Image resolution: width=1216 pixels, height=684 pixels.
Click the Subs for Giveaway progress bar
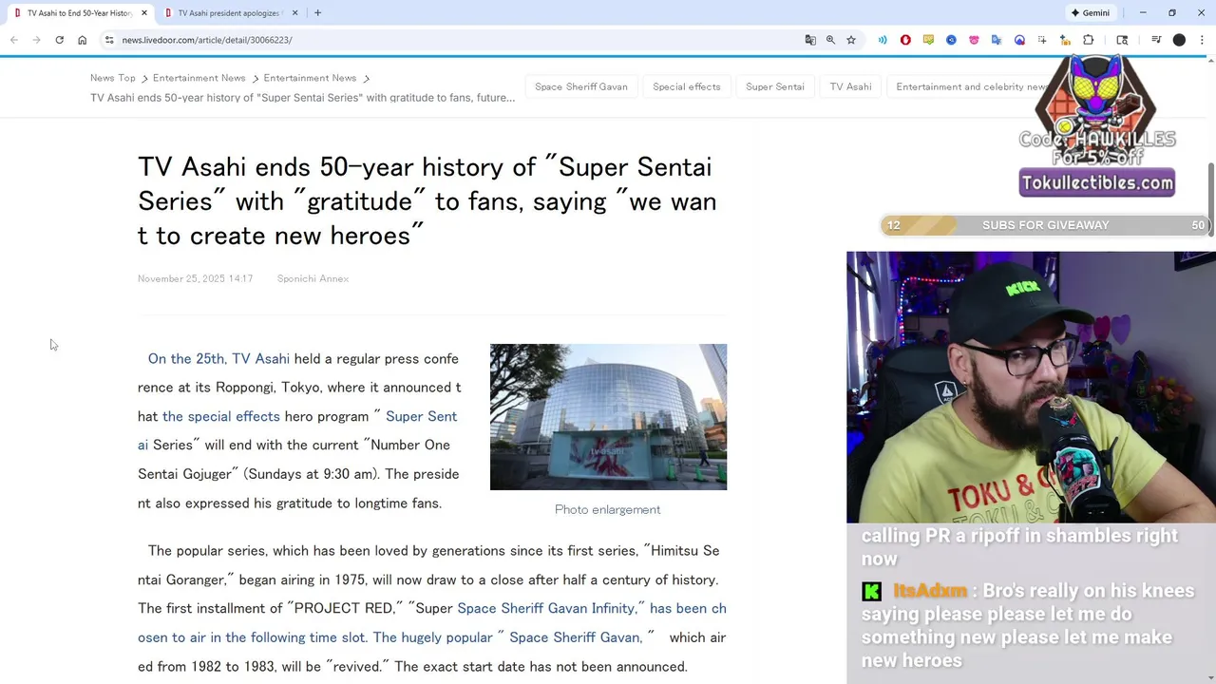click(x=1045, y=225)
